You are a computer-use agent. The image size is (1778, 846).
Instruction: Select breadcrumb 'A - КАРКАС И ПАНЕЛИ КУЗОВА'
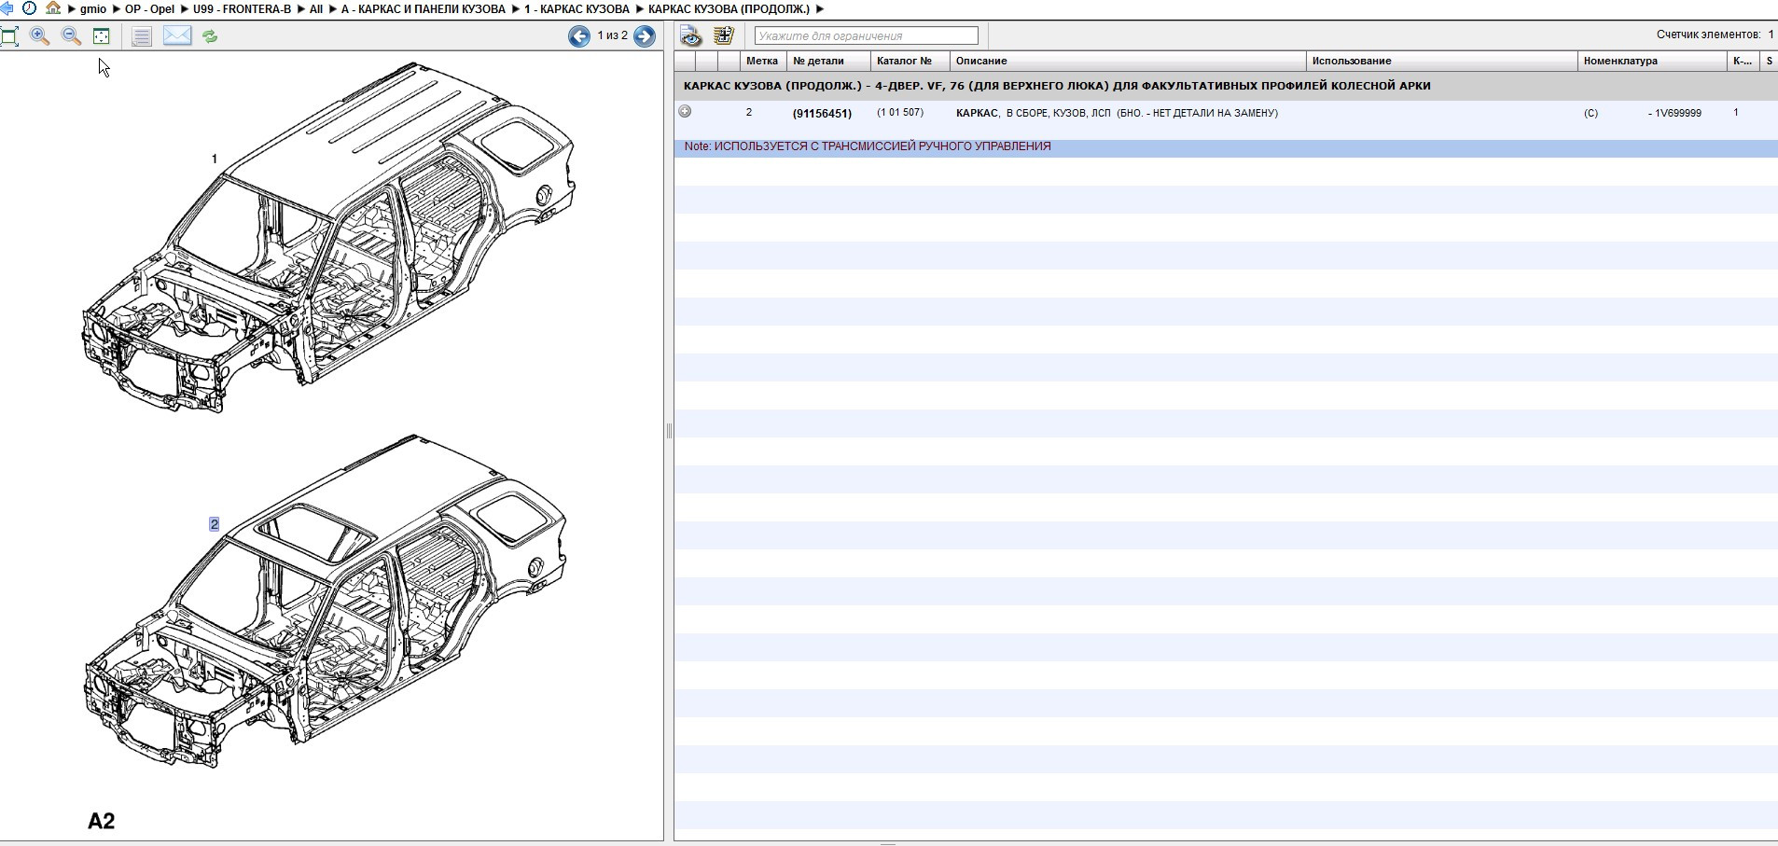point(423,9)
